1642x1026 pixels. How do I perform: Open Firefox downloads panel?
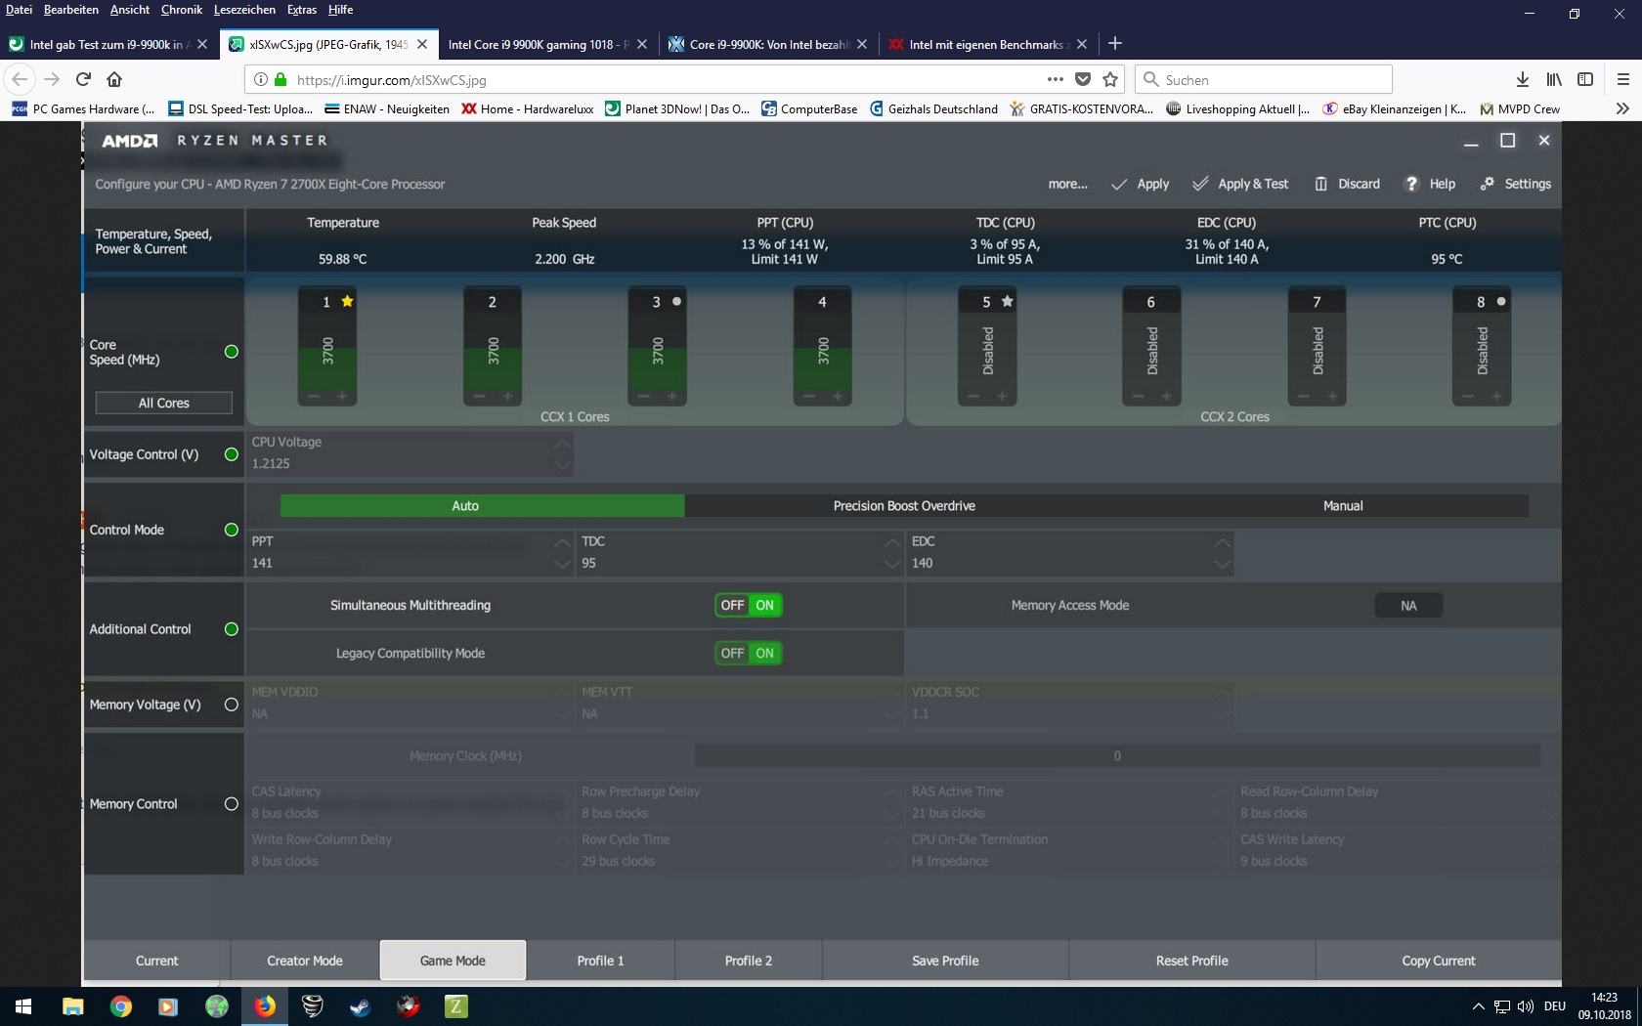pos(1523,79)
